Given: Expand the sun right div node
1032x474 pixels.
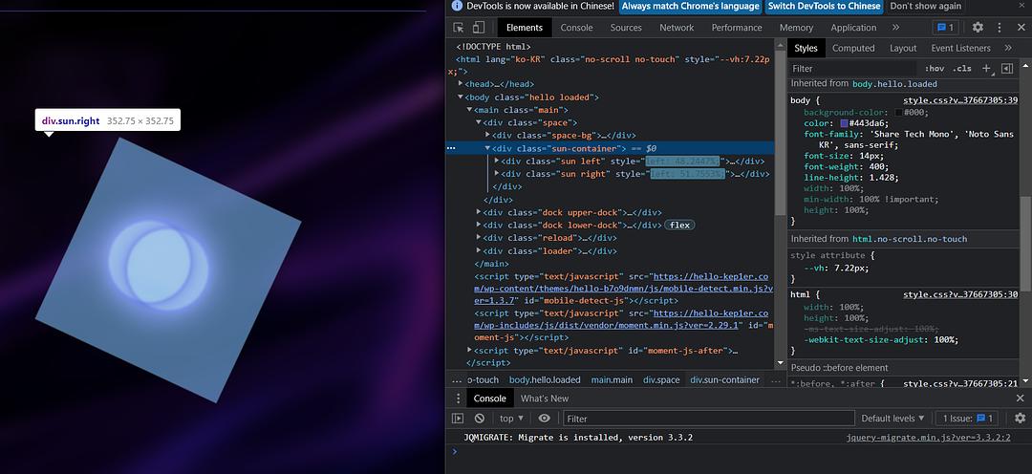Looking at the screenshot, I should [x=497, y=174].
